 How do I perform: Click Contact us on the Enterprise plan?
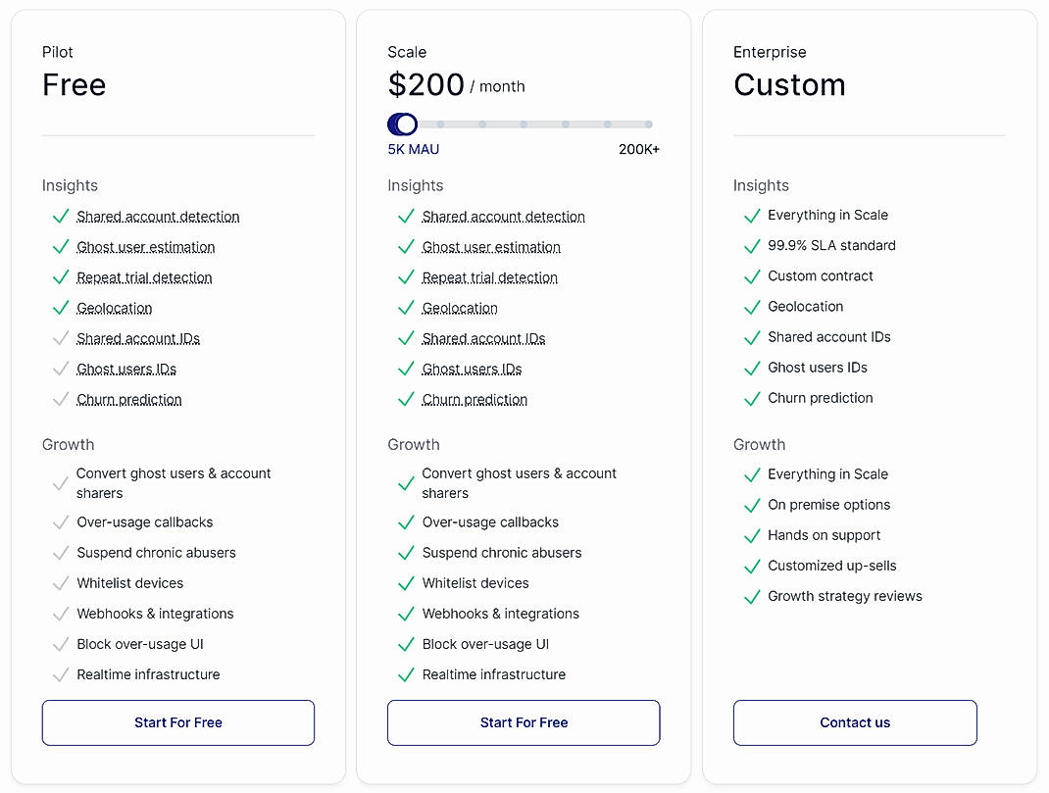point(854,722)
